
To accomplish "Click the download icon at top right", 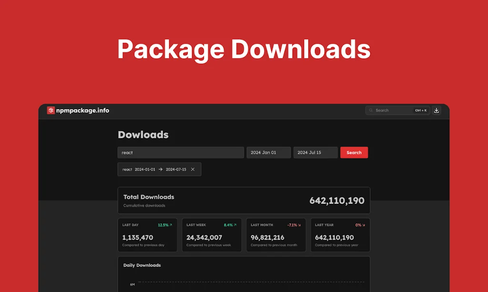I will click(437, 110).
